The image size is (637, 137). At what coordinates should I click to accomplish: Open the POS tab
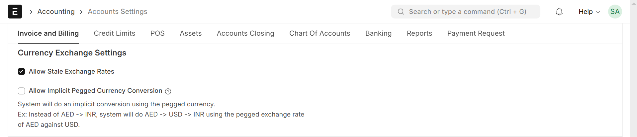click(x=157, y=33)
